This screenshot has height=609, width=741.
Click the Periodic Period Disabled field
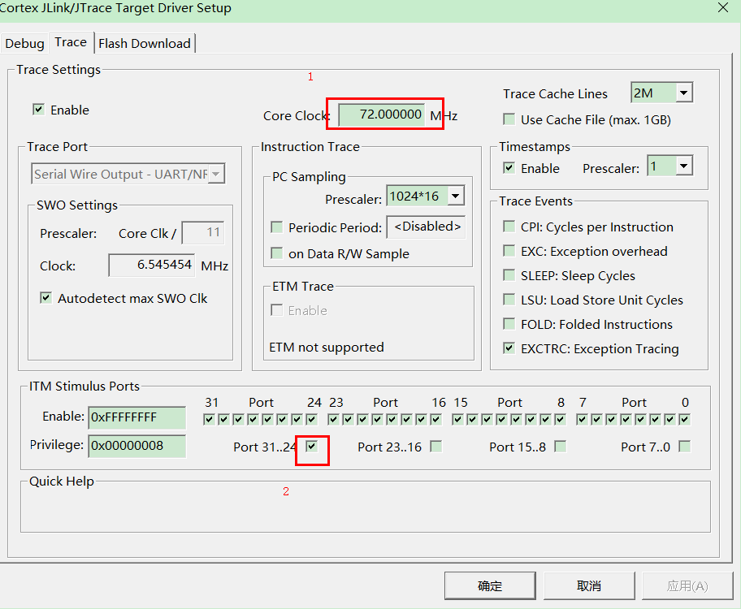427,227
